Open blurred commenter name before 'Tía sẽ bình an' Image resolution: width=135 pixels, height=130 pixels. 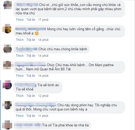[25, 85]
